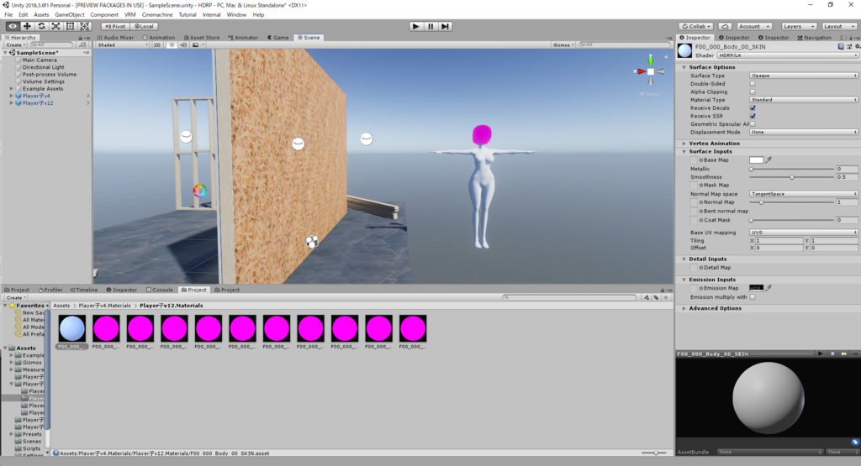Toggle scene lighting sun icon
Viewport: 861px width, 466px height.
pos(172,45)
